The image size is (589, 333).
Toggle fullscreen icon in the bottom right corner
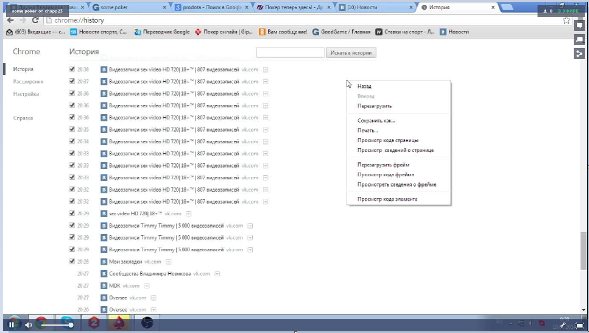point(580,325)
